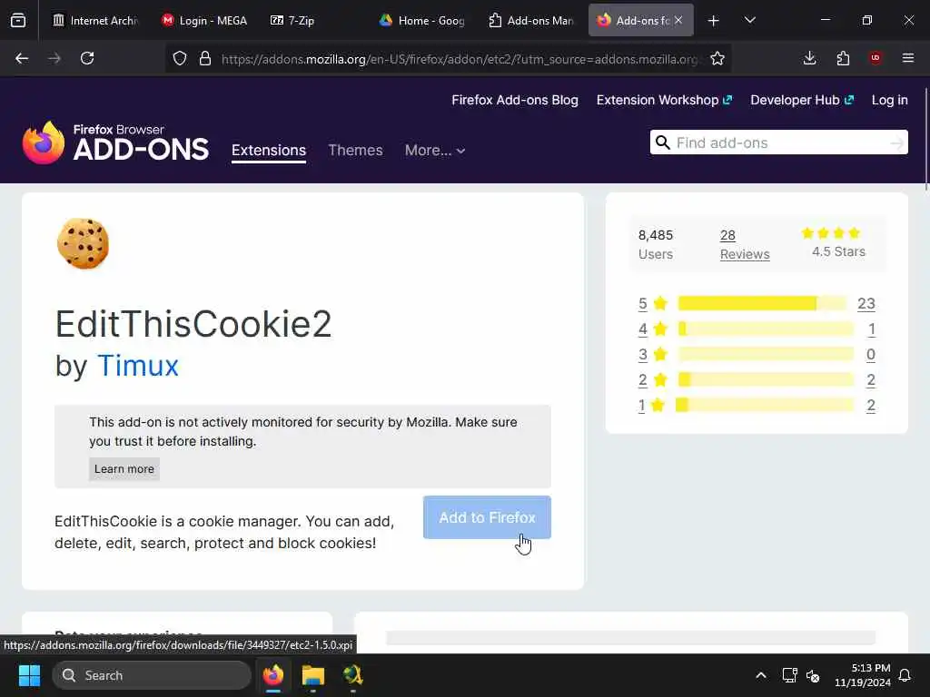Open the notification bell icon
The width and height of the screenshot is (930, 697).
[905, 675]
